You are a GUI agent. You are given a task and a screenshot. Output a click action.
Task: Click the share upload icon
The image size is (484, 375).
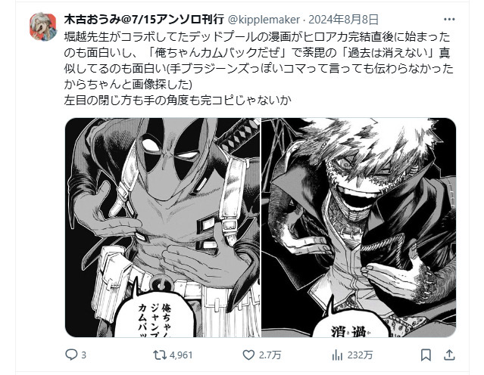coord(449,355)
